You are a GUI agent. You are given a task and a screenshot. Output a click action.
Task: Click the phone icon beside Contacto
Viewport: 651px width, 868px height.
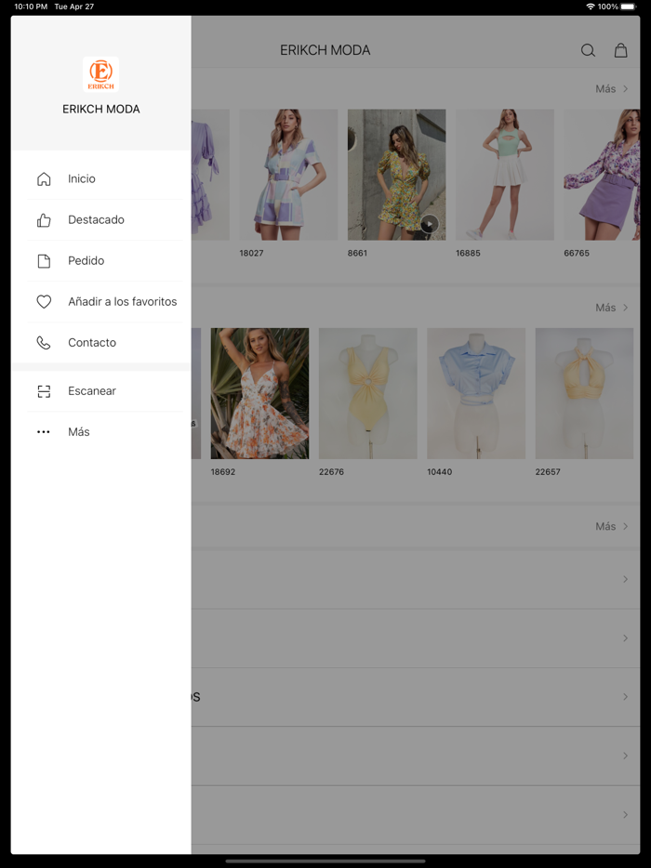(44, 343)
